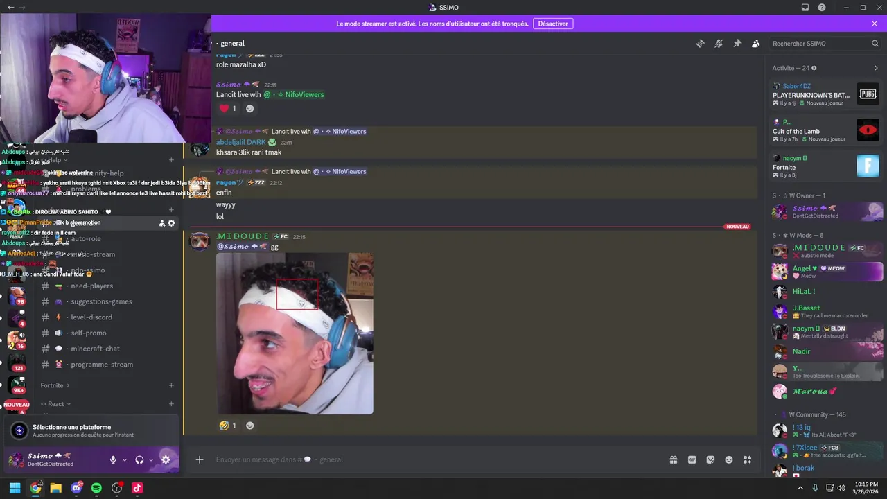Toggle the heart reaction on Ssimo's message
This screenshot has height=499, width=887.
[x=228, y=108]
